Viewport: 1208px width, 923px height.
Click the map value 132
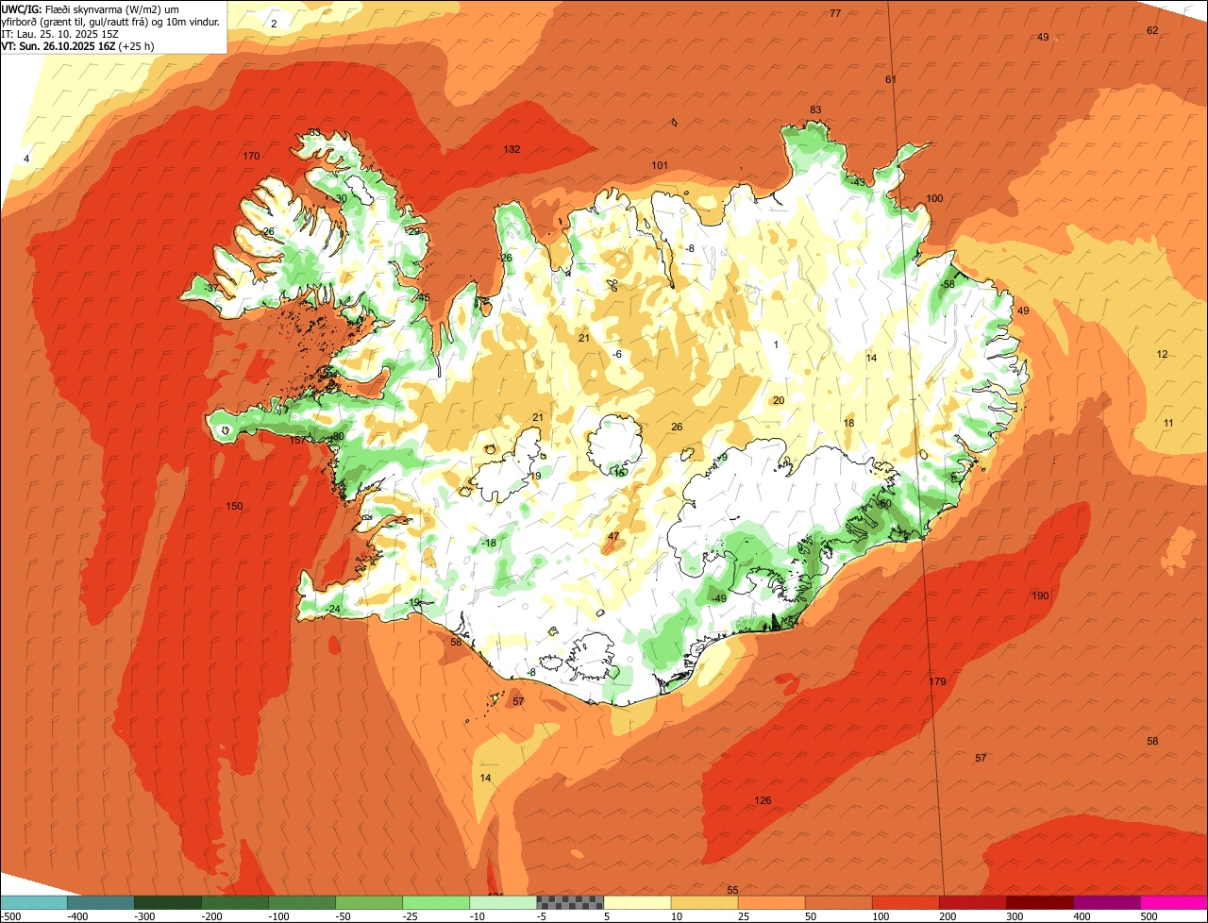coord(512,150)
